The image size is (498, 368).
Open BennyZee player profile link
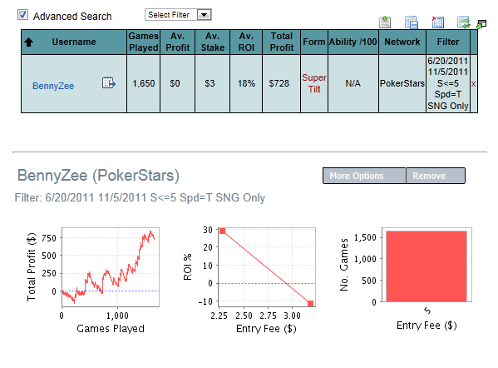(53, 86)
